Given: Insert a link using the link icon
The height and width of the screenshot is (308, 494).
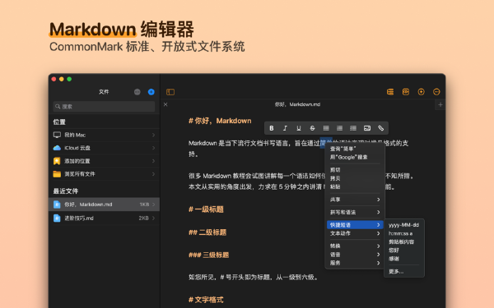Looking at the screenshot, I should point(381,128).
